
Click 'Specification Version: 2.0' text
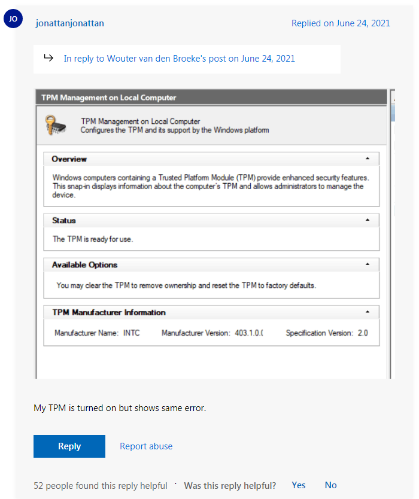click(x=327, y=333)
